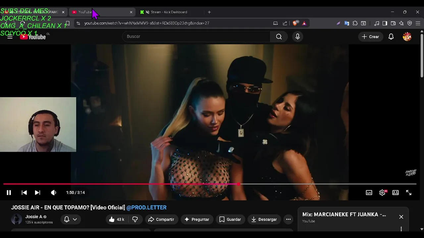Click the browser address bar URL
The image size is (424, 238).
click(x=147, y=23)
